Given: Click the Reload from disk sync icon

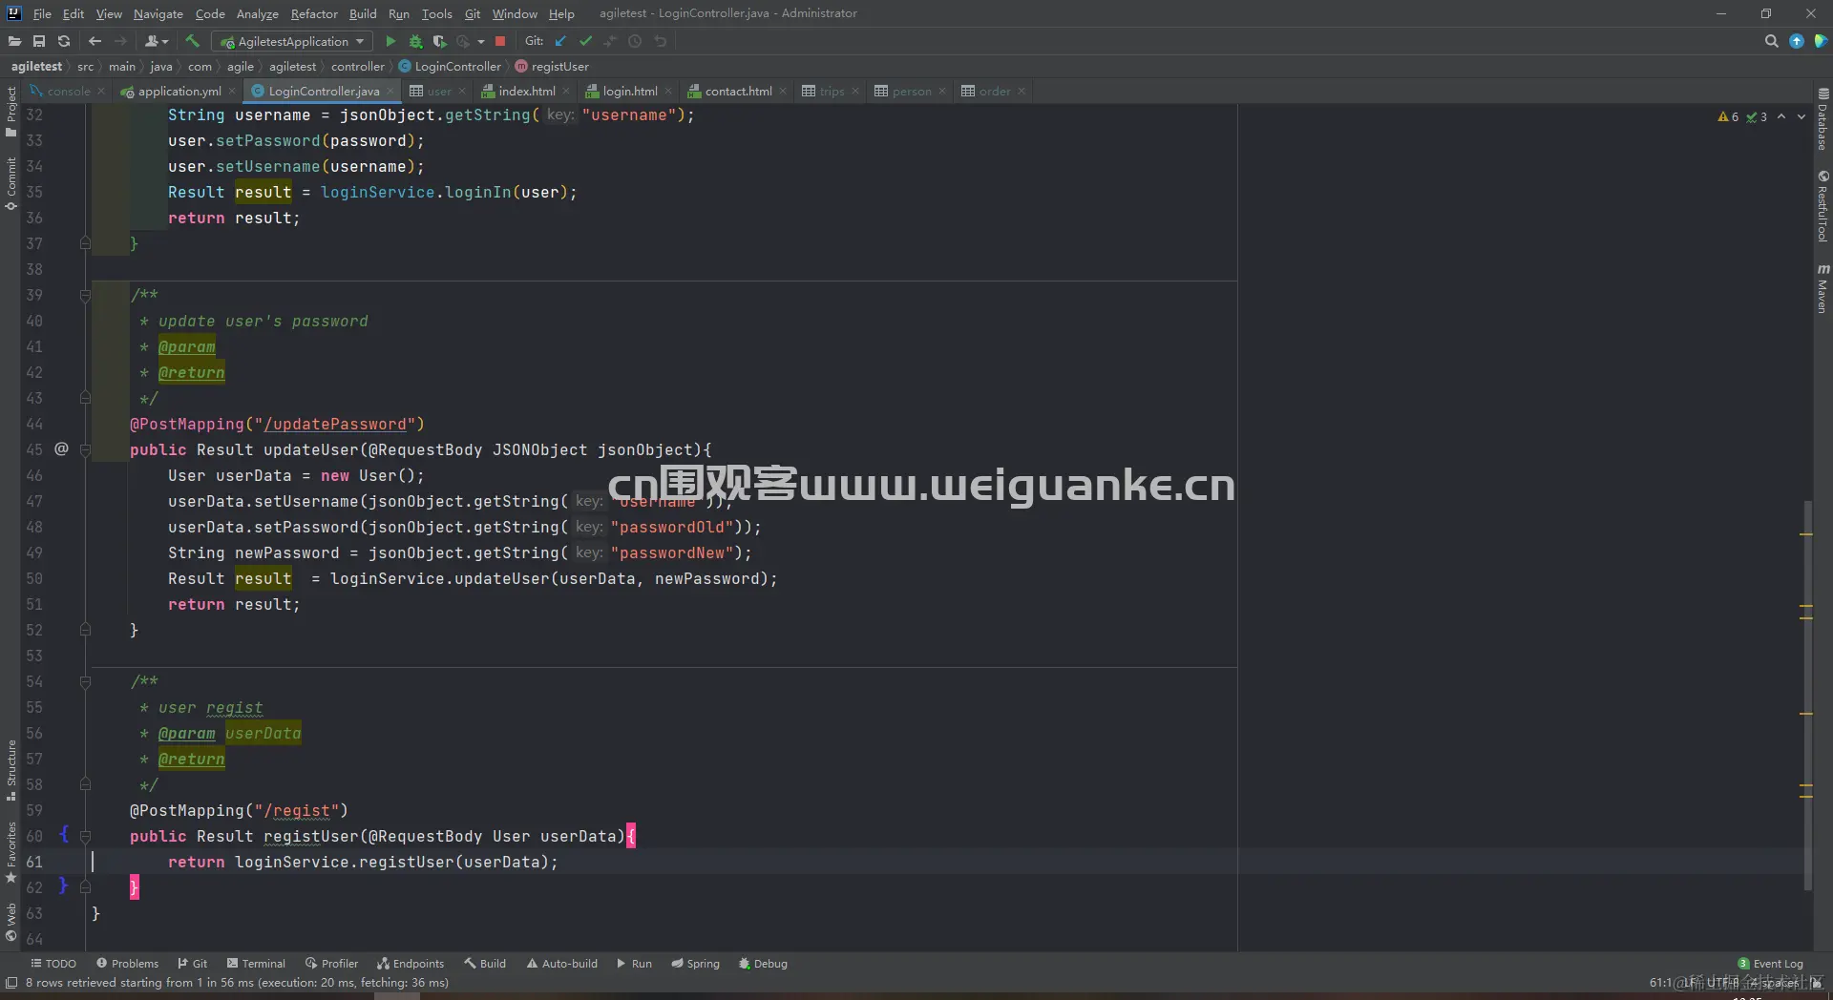Looking at the screenshot, I should (x=64, y=41).
